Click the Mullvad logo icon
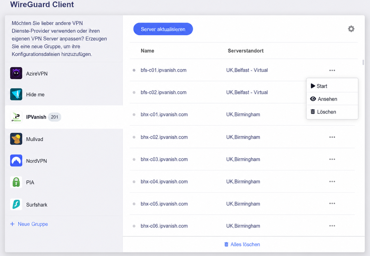 pos(16,139)
